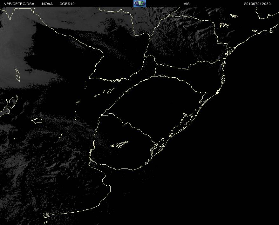The height and width of the screenshot is (225, 279).
Task: Click the 201307212030 timestamp
Action: [x=257, y=4]
